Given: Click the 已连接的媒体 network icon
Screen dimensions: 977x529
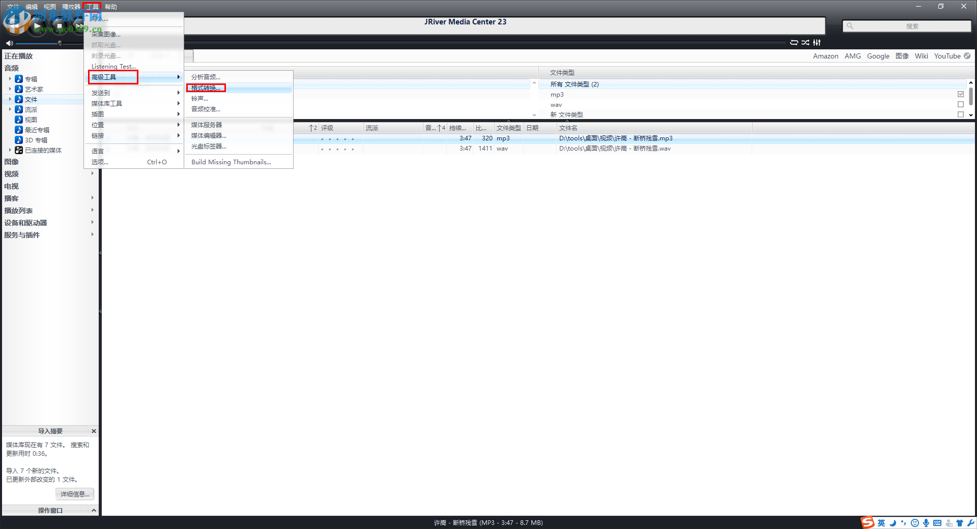Looking at the screenshot, I should click(x=19, y=150).
